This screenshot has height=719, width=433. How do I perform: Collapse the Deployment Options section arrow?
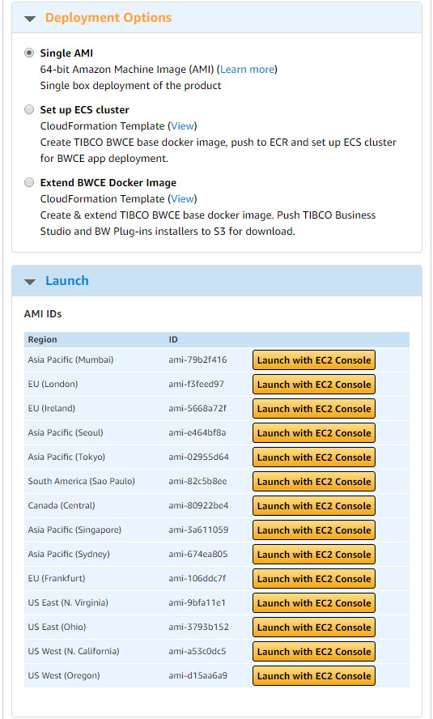click(x=30, y=19)
